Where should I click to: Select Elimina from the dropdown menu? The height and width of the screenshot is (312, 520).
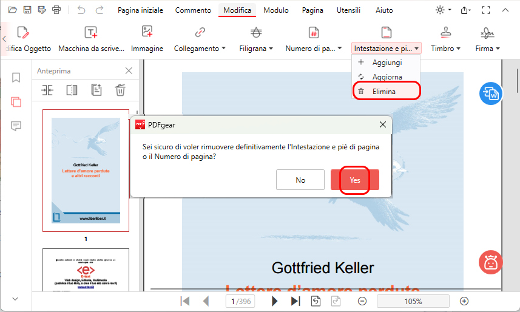point(384,92)
